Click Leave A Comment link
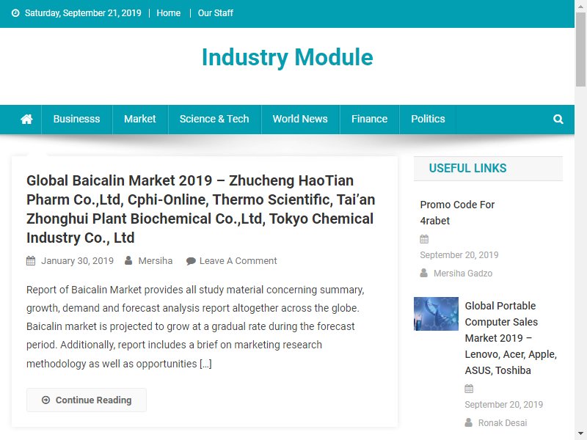 pyautogui.click(x=238, y=261)
